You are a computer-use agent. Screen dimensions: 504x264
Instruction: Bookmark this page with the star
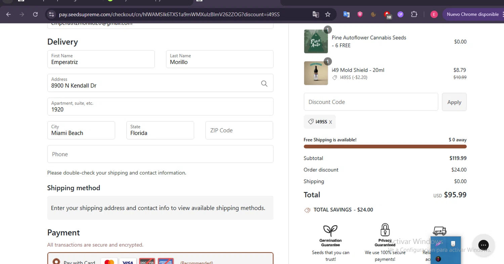tap(328, 14)
